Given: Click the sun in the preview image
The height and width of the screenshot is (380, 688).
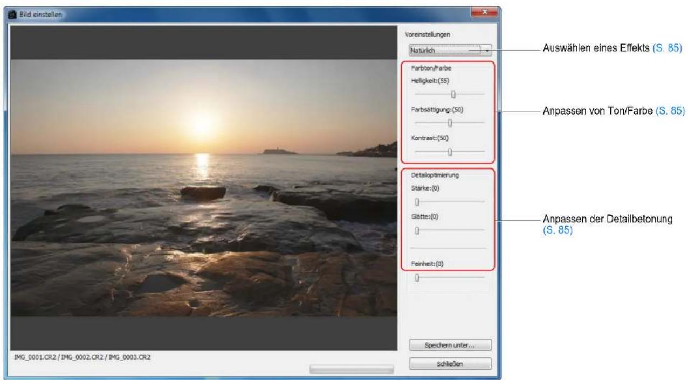Looking at the screenshot, I should 201,124.
